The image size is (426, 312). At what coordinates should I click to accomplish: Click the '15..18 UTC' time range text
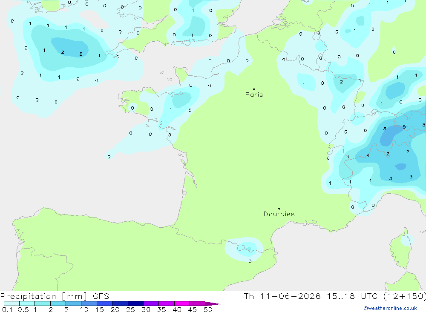tap(352, 296)
